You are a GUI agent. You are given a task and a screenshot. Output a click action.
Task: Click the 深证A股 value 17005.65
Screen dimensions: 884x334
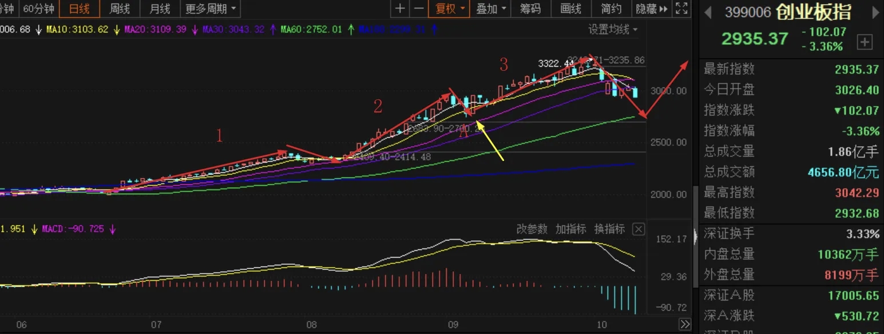(854, 295)
